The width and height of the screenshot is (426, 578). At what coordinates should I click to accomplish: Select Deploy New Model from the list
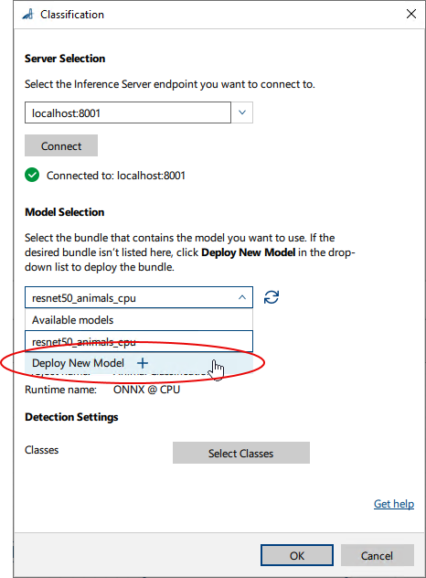click(139, 363)
